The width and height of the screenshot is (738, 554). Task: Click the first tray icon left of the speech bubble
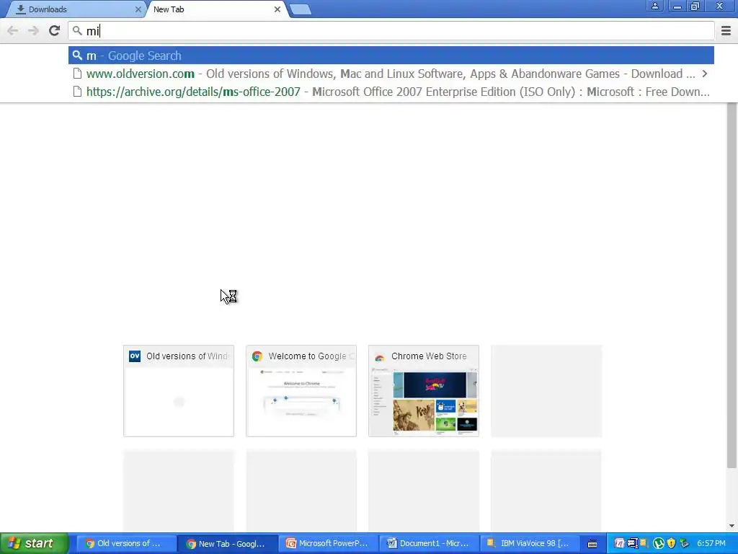coord(619,544)
